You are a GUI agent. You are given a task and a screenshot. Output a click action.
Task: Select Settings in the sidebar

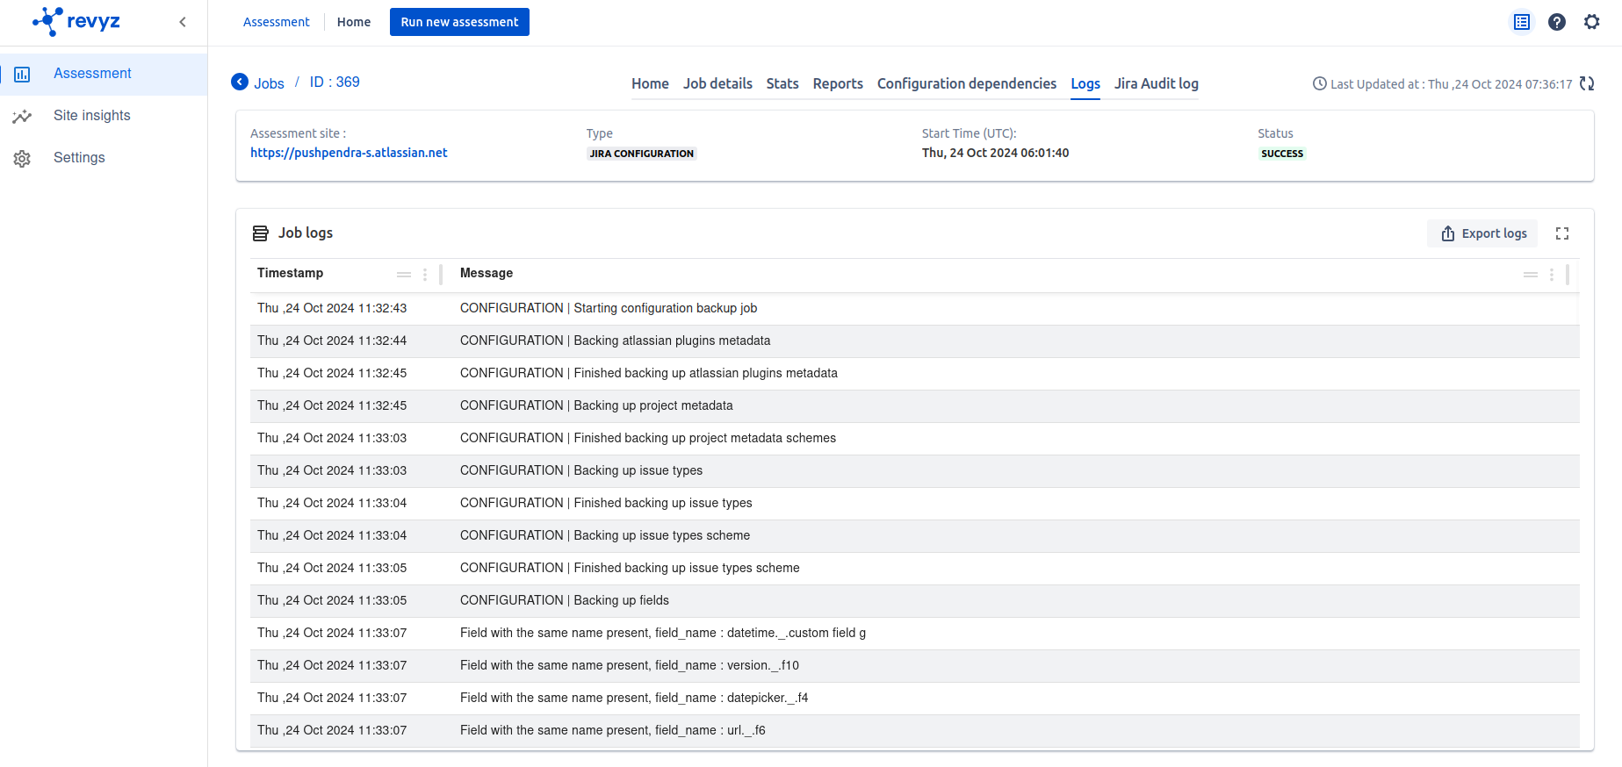(79, 158)
